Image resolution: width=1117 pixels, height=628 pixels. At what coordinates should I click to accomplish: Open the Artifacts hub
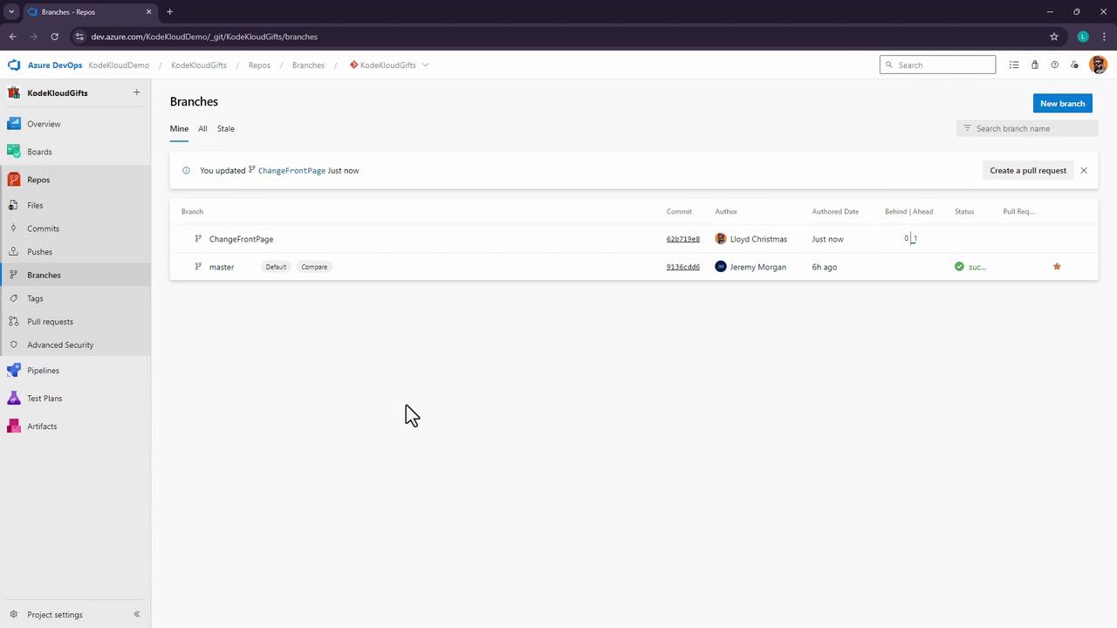[x=42, y=427]
